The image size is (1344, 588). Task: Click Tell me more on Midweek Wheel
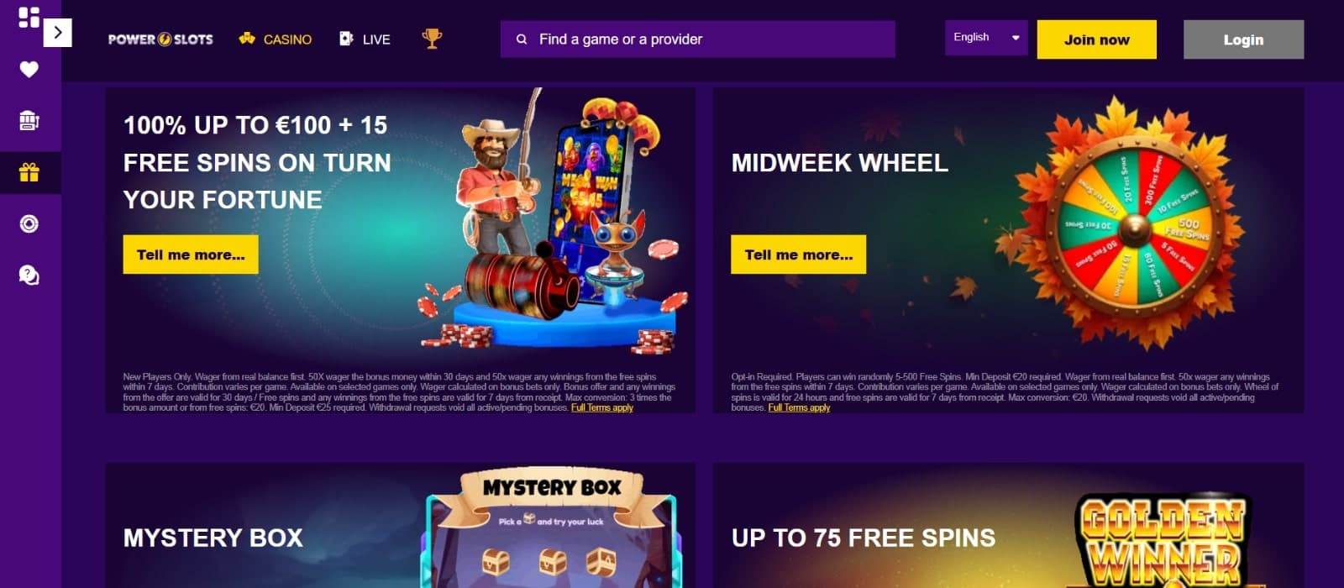[798, 255]
